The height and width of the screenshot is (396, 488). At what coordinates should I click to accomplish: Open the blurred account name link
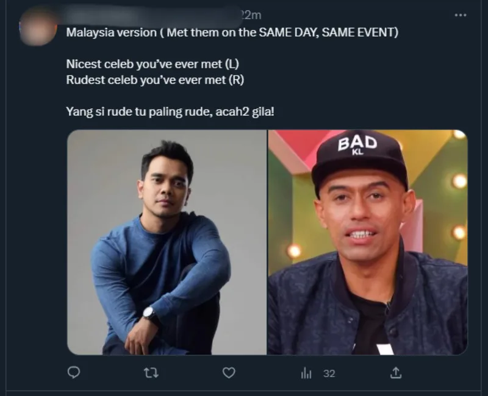click(x=149, y=15)
